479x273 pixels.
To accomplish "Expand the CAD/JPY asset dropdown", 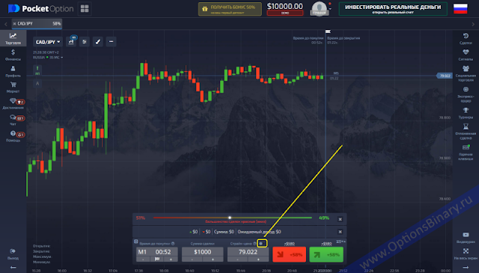I will pos(48,42).
